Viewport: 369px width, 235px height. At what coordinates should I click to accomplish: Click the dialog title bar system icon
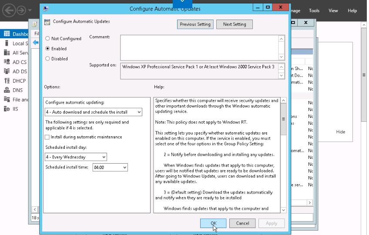[x=46, y=8]
